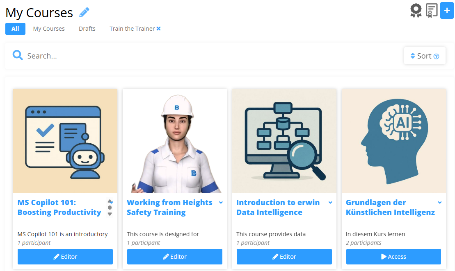Remove the Train the Trainer filter

tap(158, 29)
